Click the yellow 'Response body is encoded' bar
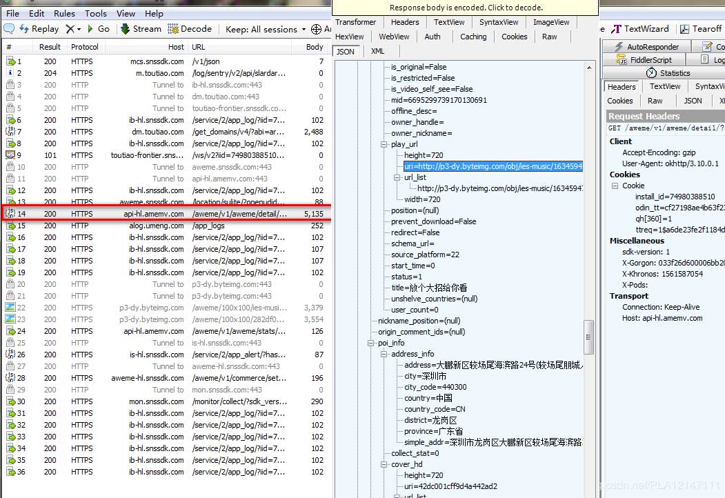The height and width of the screenshot is (498, 725). click(x=466, y=8)
